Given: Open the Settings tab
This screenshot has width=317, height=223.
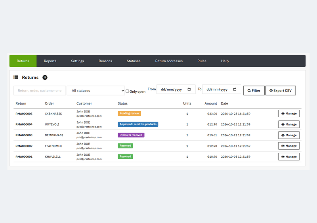Looking at the screenshot, I should (x=77, y=61).
